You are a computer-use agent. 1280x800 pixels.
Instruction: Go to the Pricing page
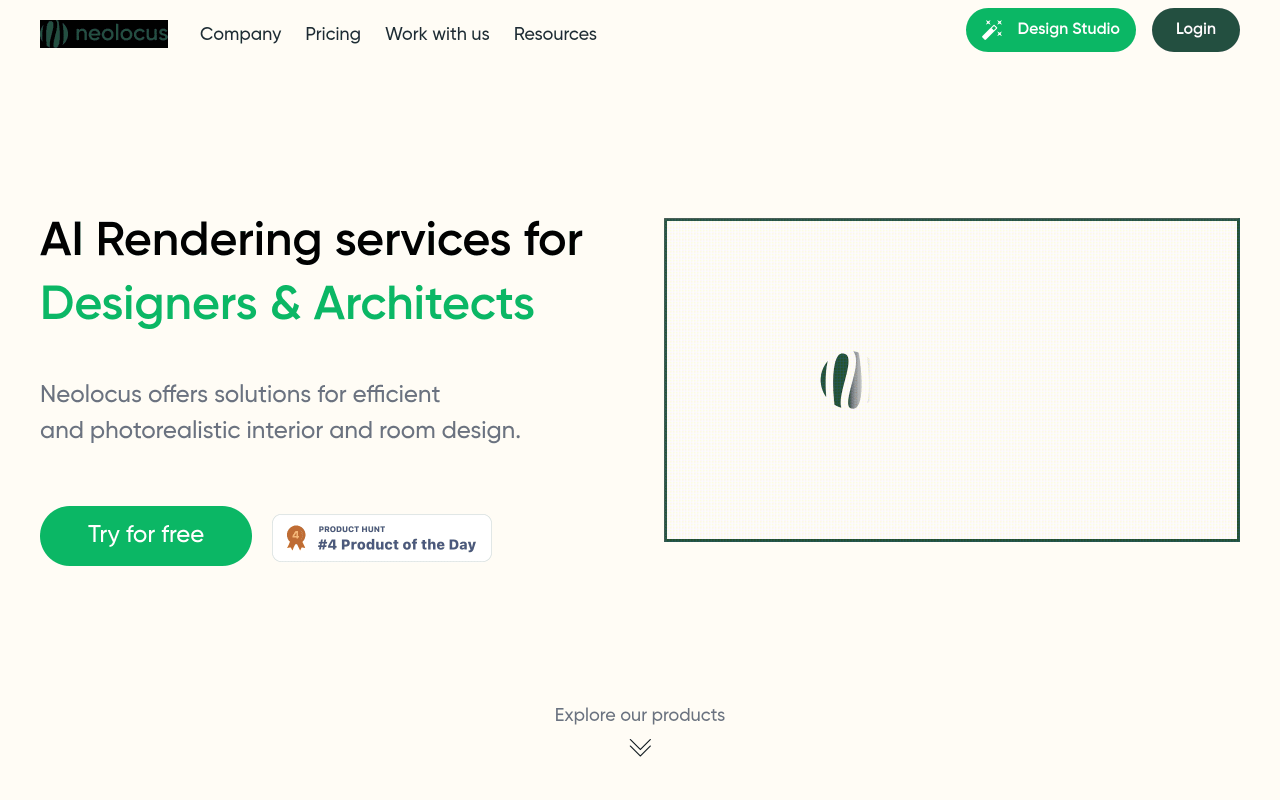coord(332,34)
